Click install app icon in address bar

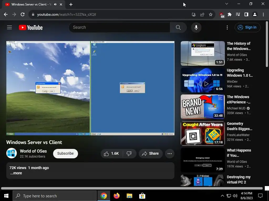[x=194, y=14]
